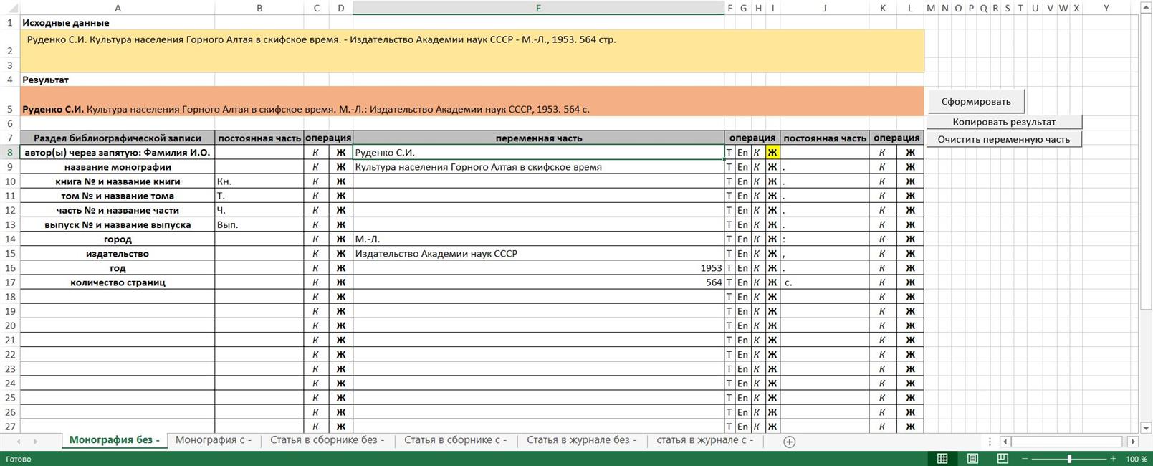Click the zoom out minus icon
Image resolution: width=1153 pixels, height=466 pixels.
pos(1025,459)
